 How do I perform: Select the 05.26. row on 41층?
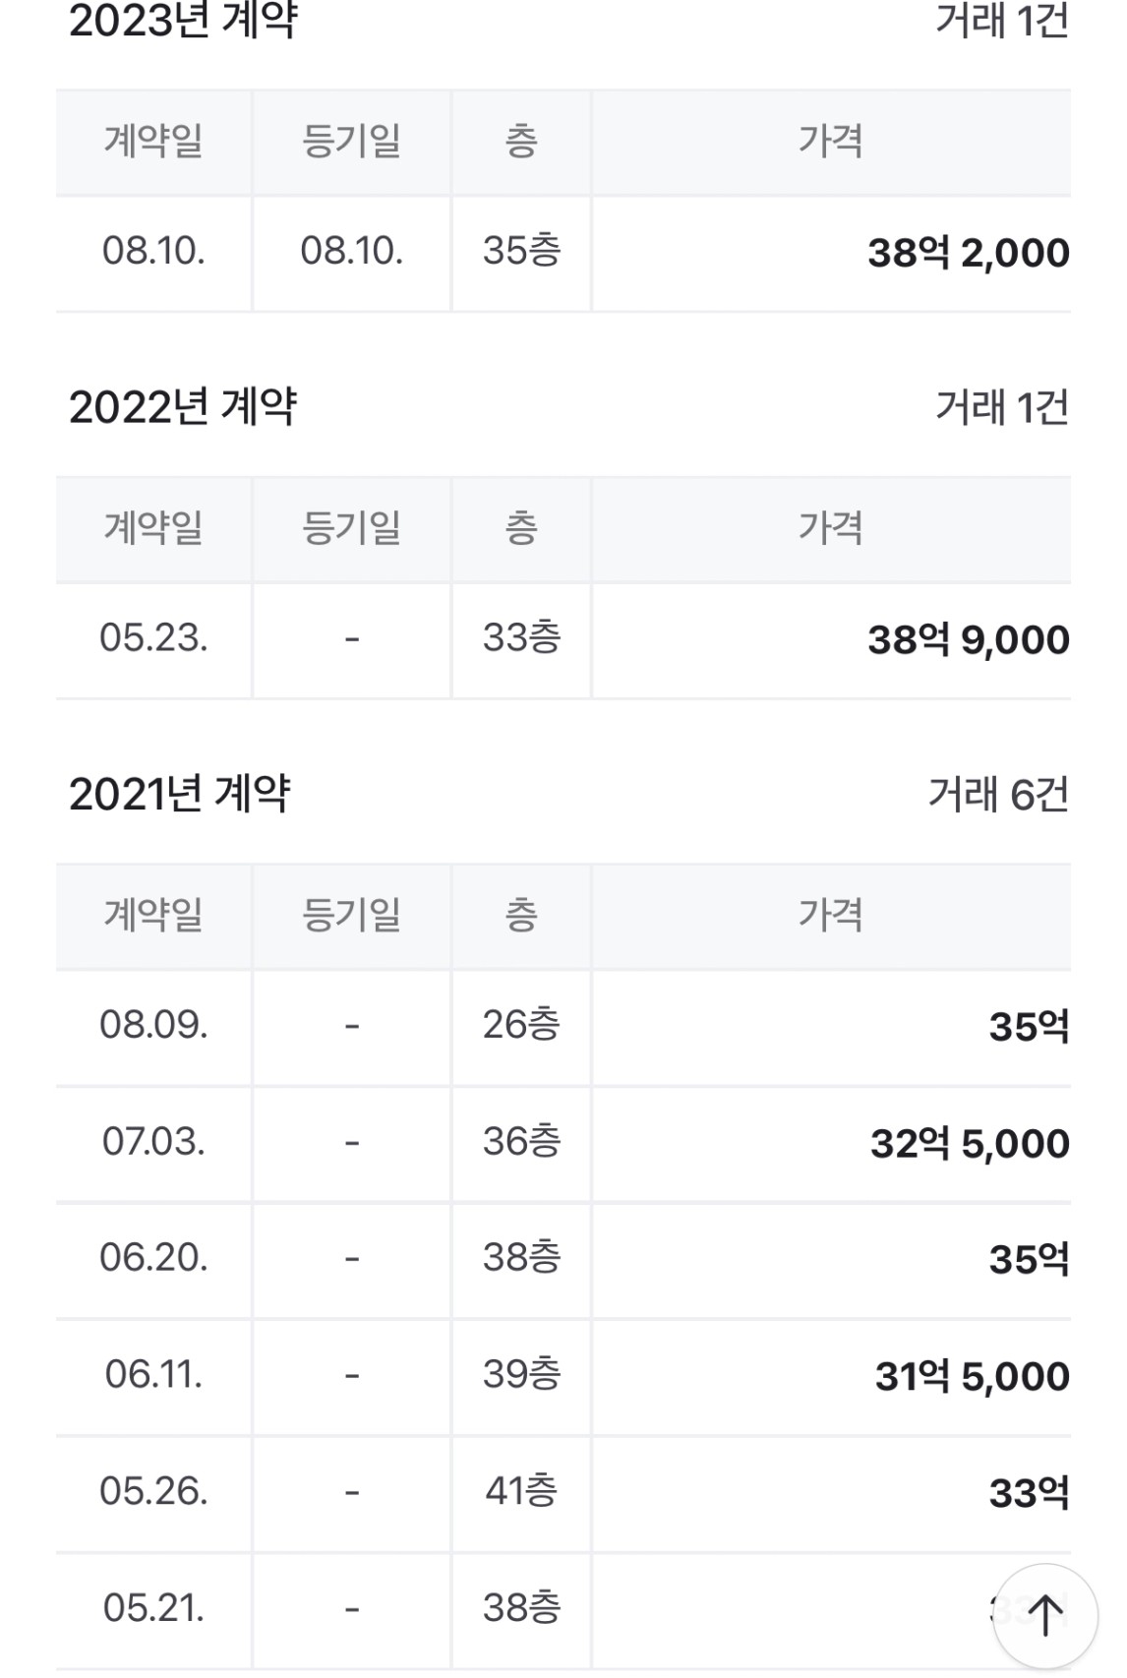pyautogui.click(x=563, y=1492)
